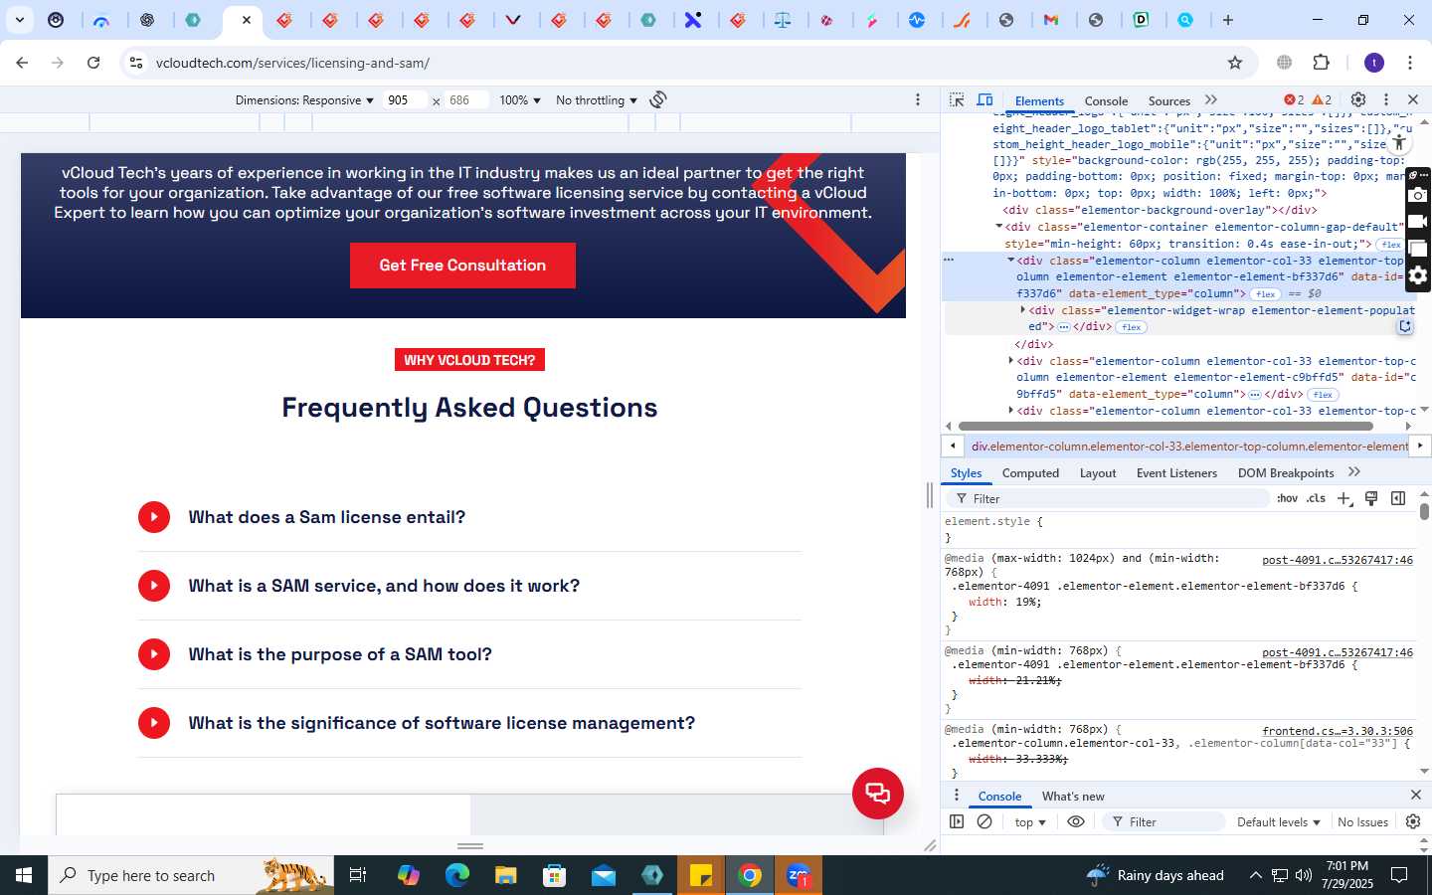1432x895 pixels.
Task: Click the paintbrush rendering emulation icon
Action: tap(1371, 498)
